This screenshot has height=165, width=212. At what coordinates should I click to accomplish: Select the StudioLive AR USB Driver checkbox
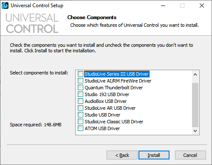tap(80, 108)
